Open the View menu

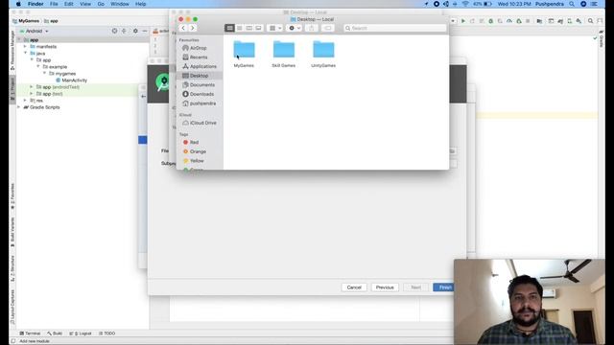tap(85, 4)
